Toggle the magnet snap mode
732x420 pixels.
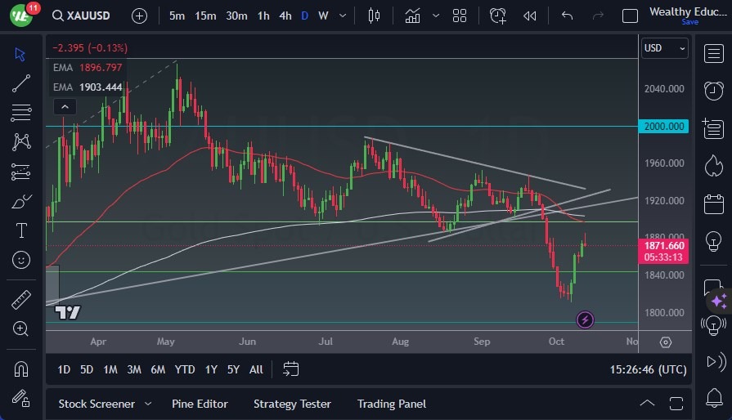(21, 369)
